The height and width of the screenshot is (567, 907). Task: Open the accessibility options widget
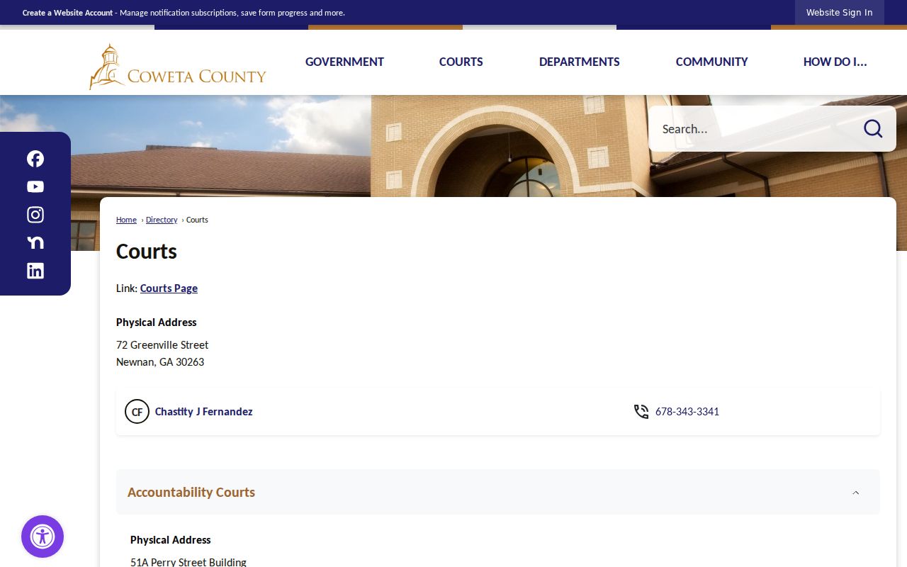43,537
